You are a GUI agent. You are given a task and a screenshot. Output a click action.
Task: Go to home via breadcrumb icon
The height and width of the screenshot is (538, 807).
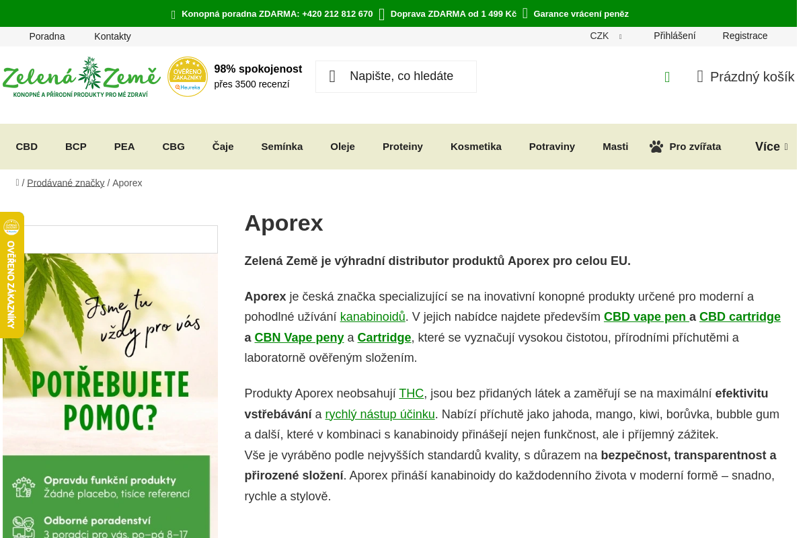click(17, 183)
